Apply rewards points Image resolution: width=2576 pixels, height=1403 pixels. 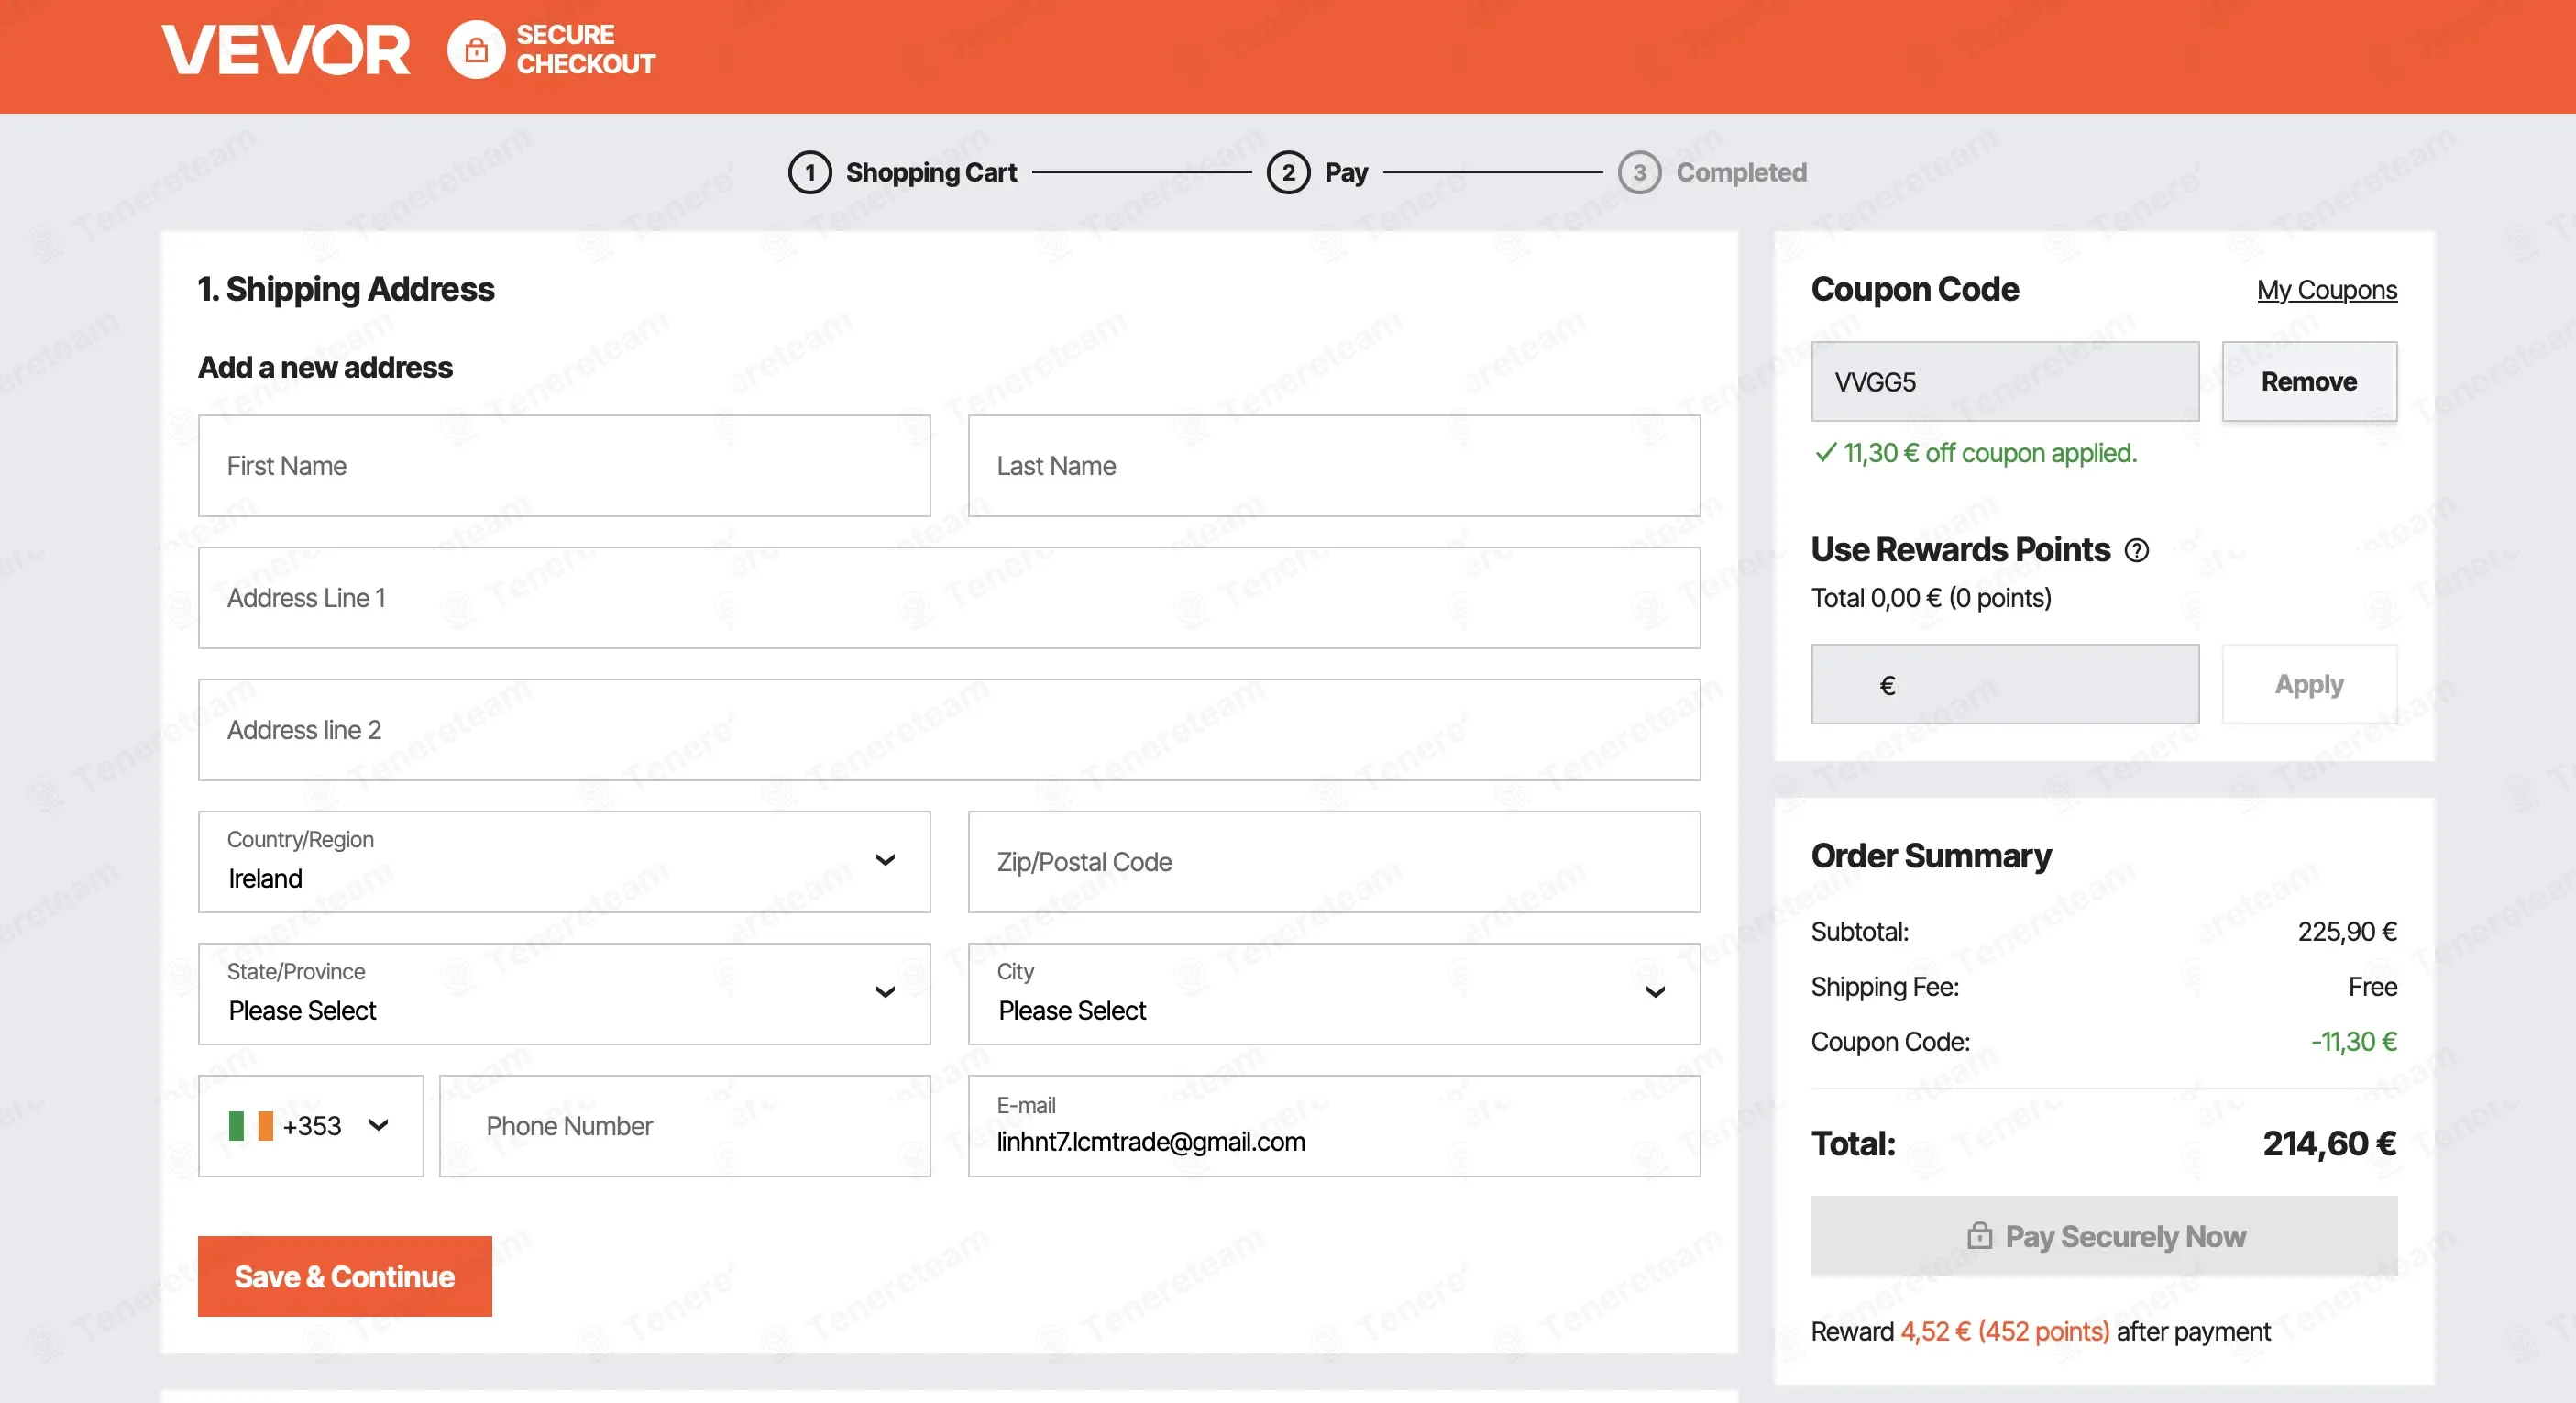(2309, 684)
